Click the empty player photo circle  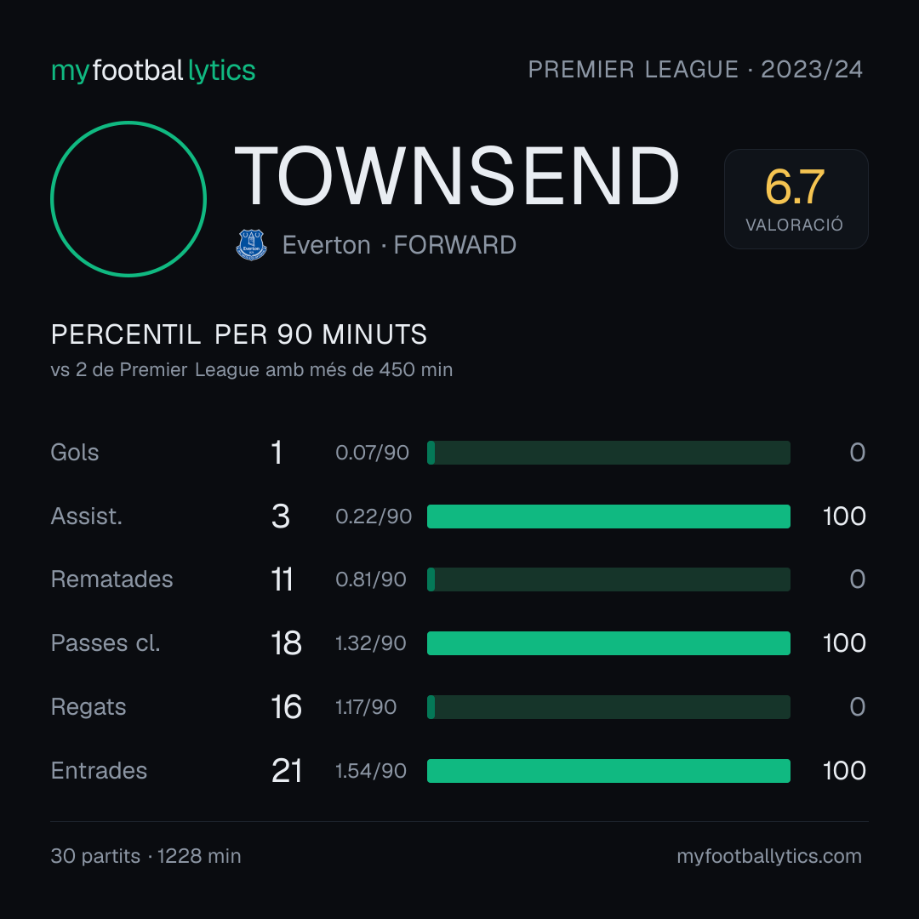[128, 198]
